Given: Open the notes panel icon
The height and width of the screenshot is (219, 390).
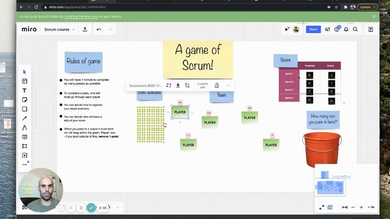Looking at the screenshot, I should click(370, 29).
